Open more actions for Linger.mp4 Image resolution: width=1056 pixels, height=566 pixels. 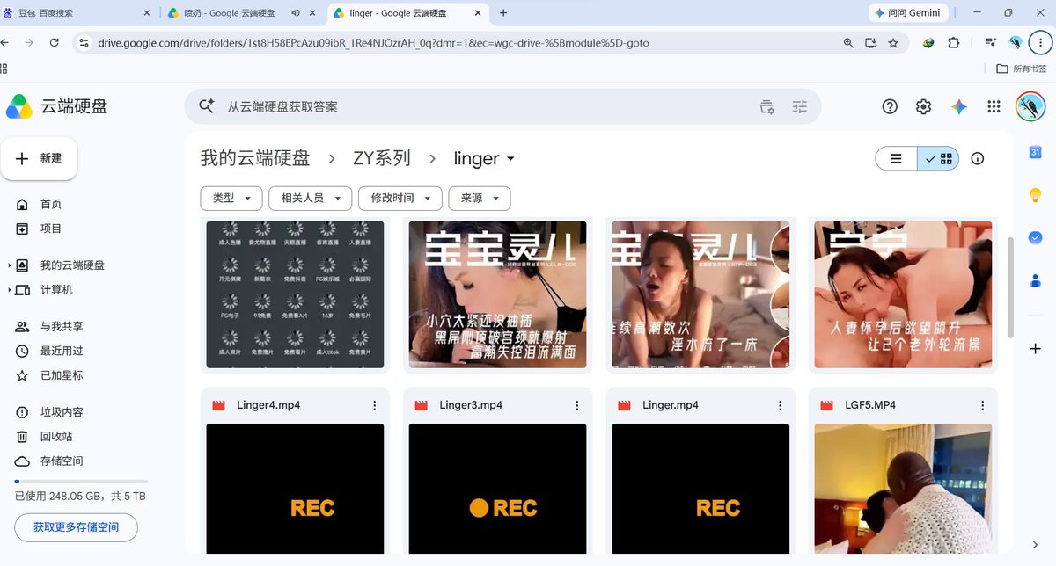[x=780, y=405]
